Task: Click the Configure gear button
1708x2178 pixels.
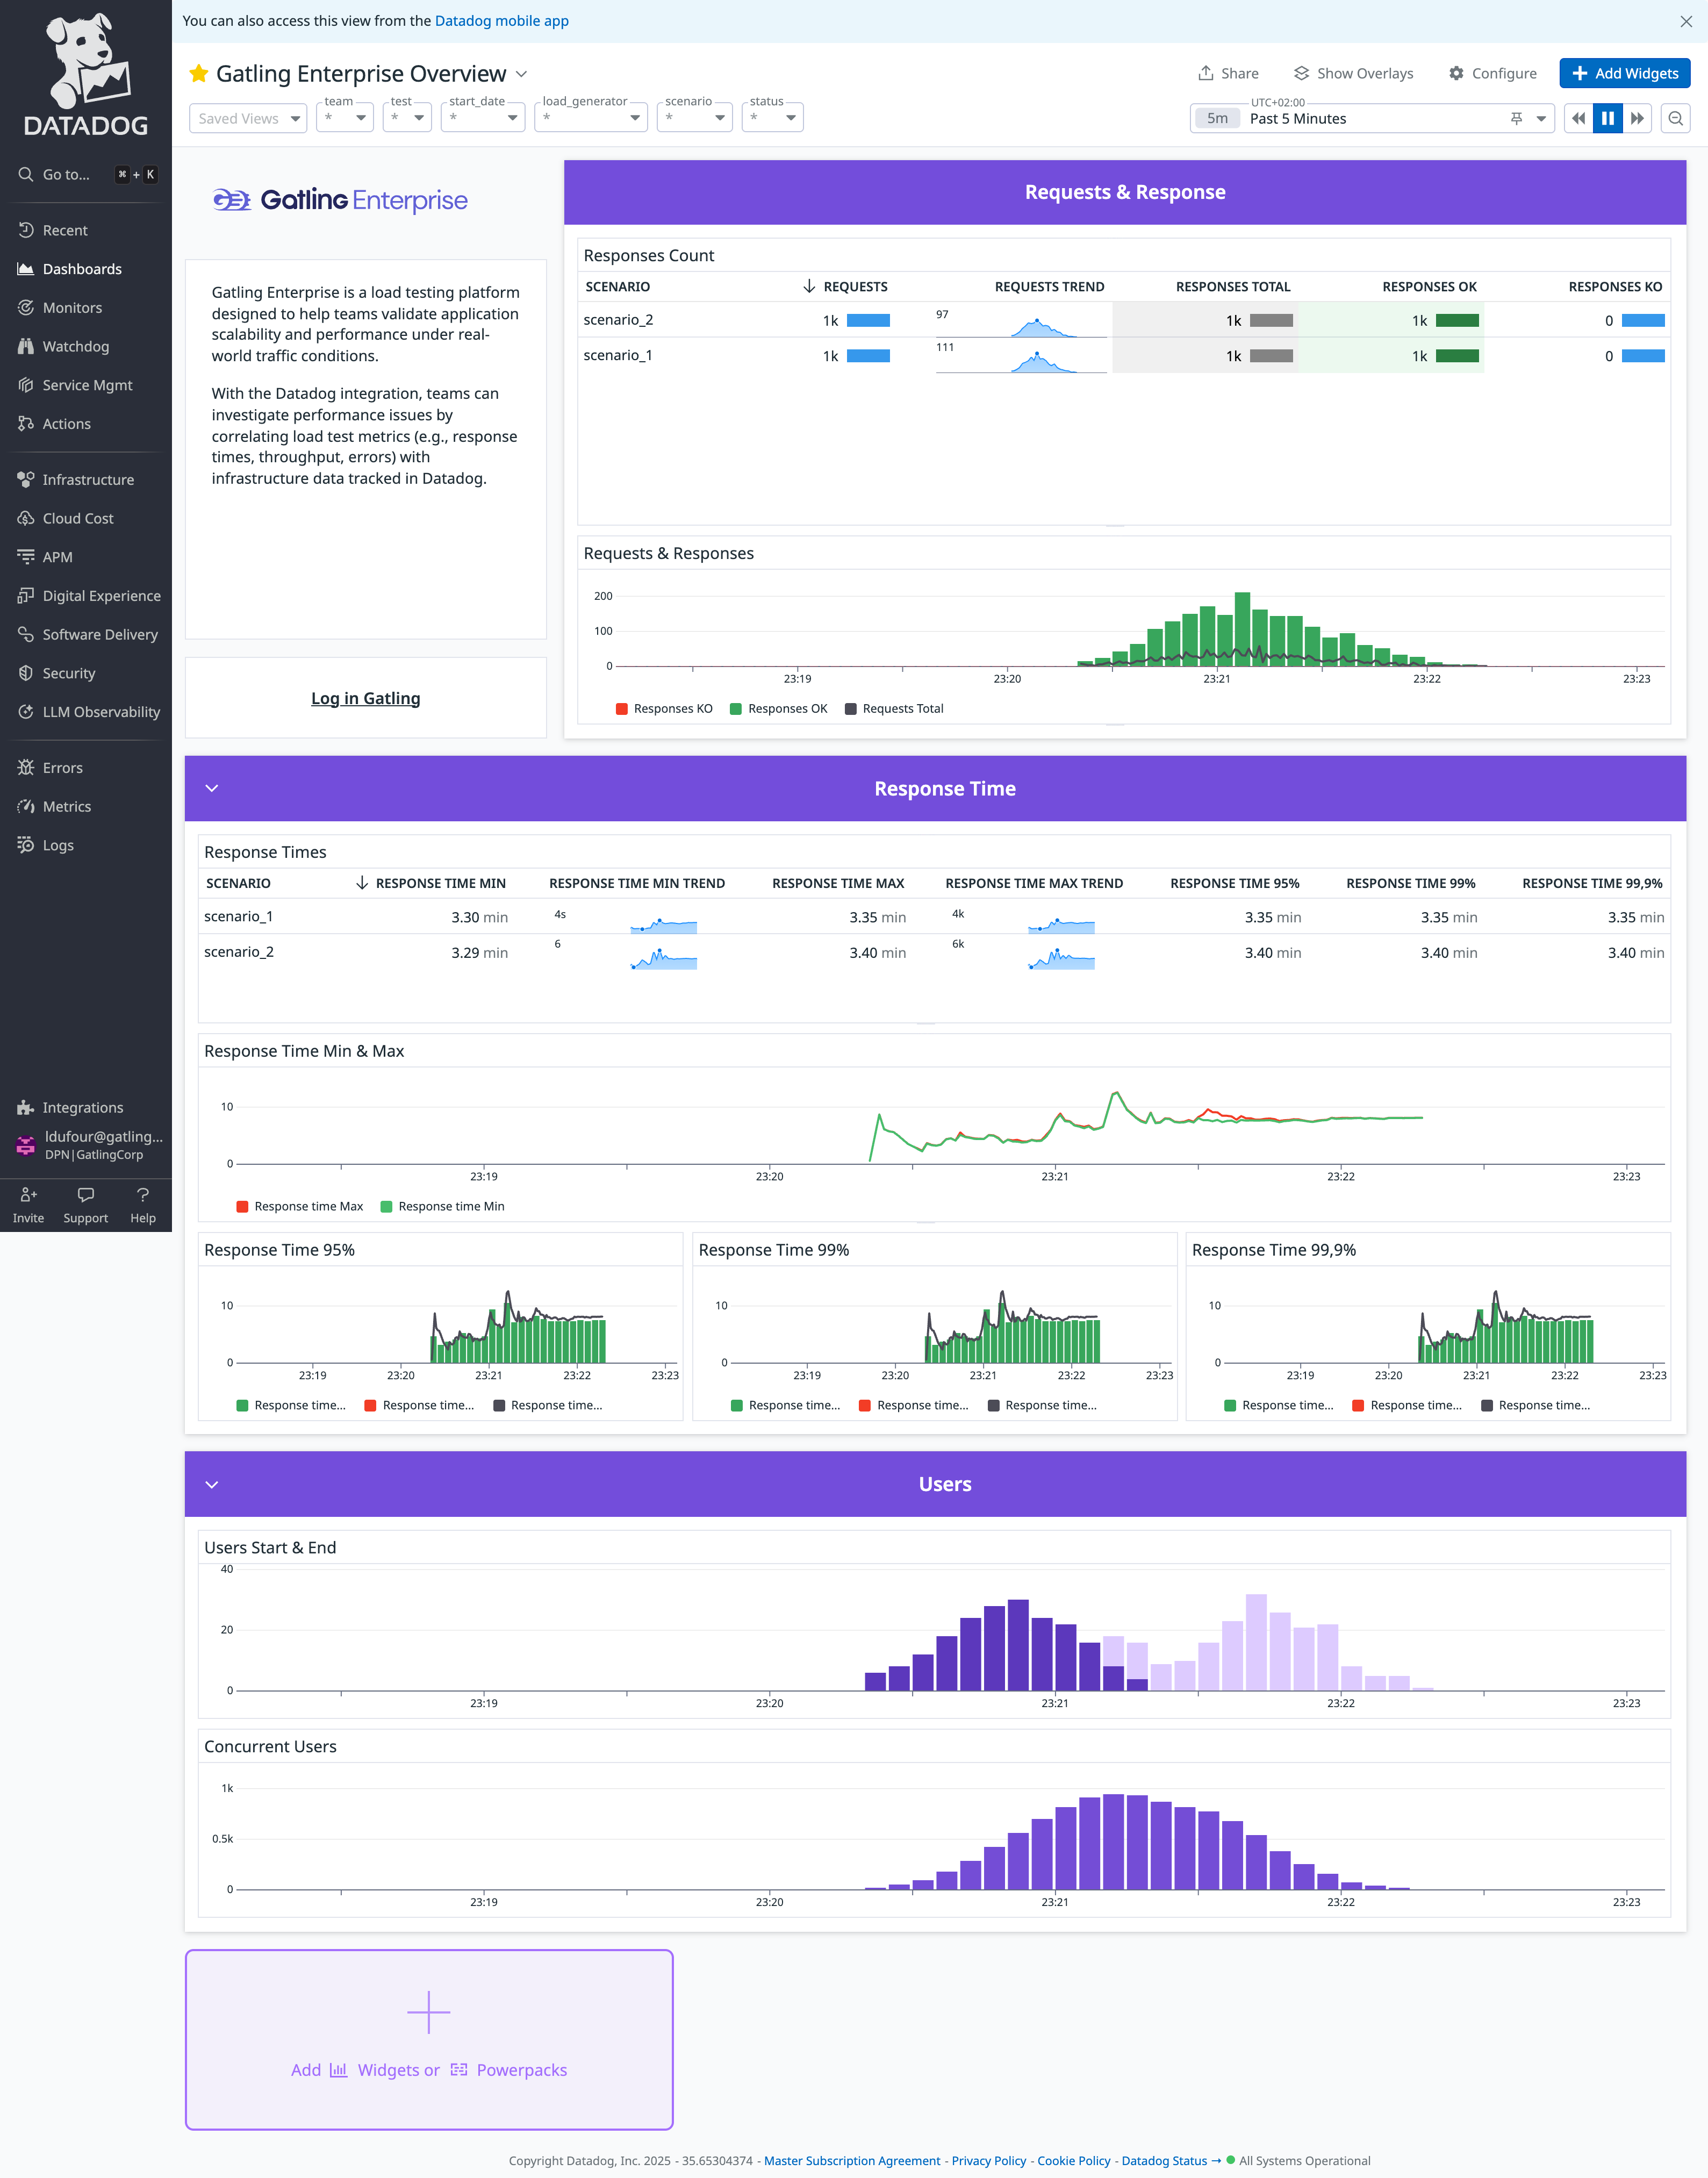Action: [1492, 73]
